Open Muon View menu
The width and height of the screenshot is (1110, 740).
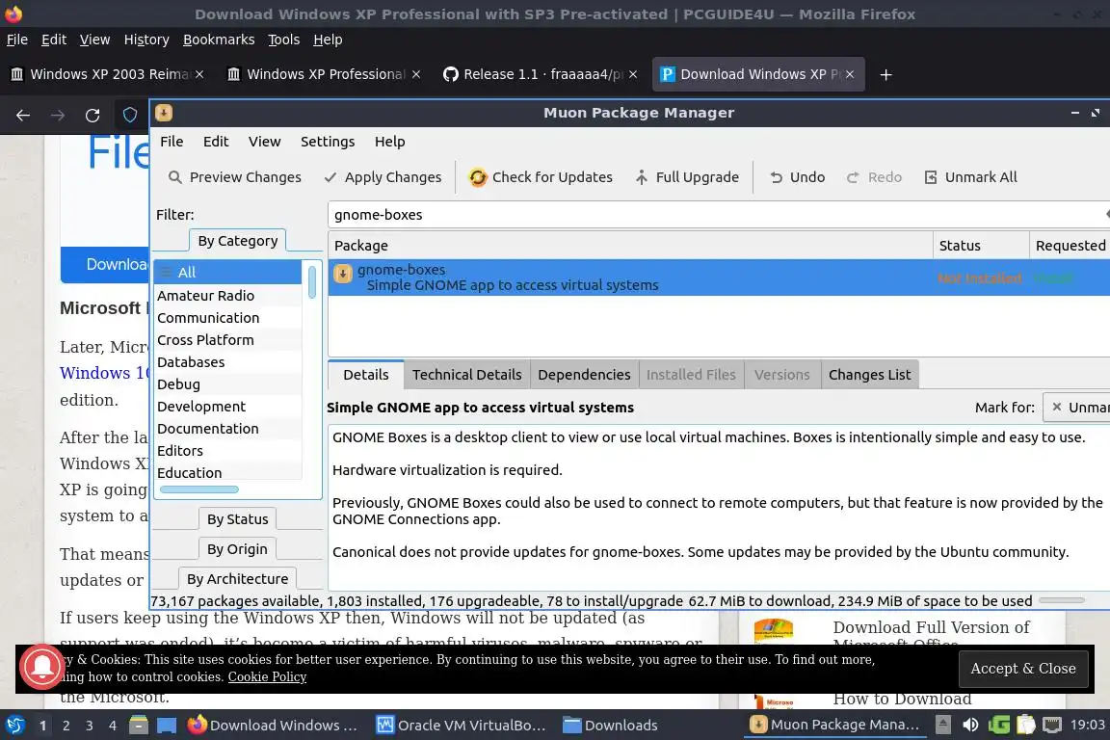click(x=264, y=142)
